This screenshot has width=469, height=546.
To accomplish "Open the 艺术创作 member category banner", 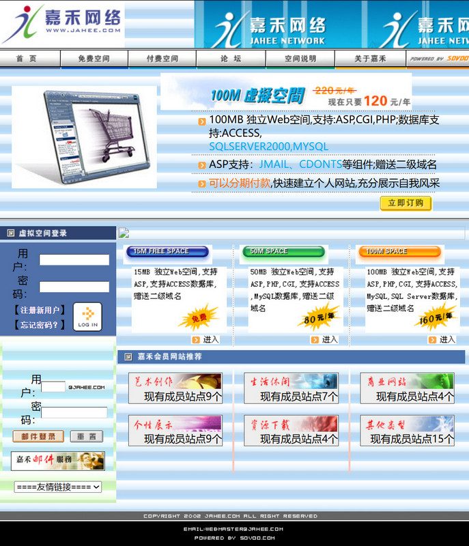I will point(175,382).
